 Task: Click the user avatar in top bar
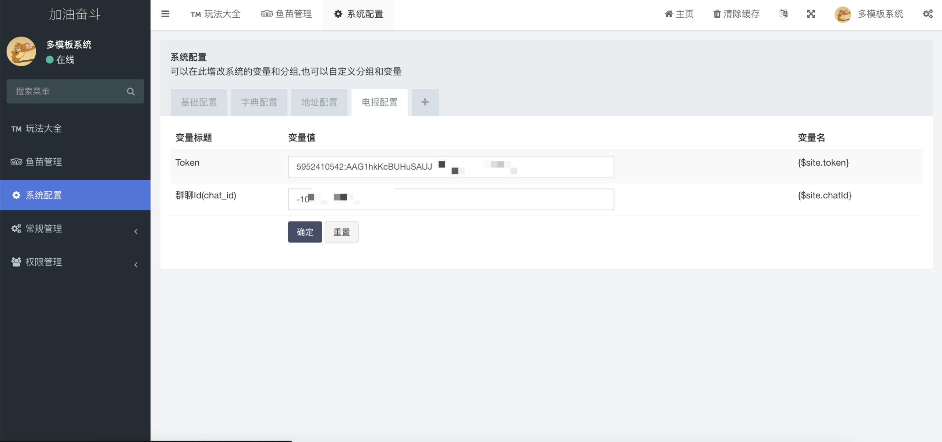click(842, 14)
